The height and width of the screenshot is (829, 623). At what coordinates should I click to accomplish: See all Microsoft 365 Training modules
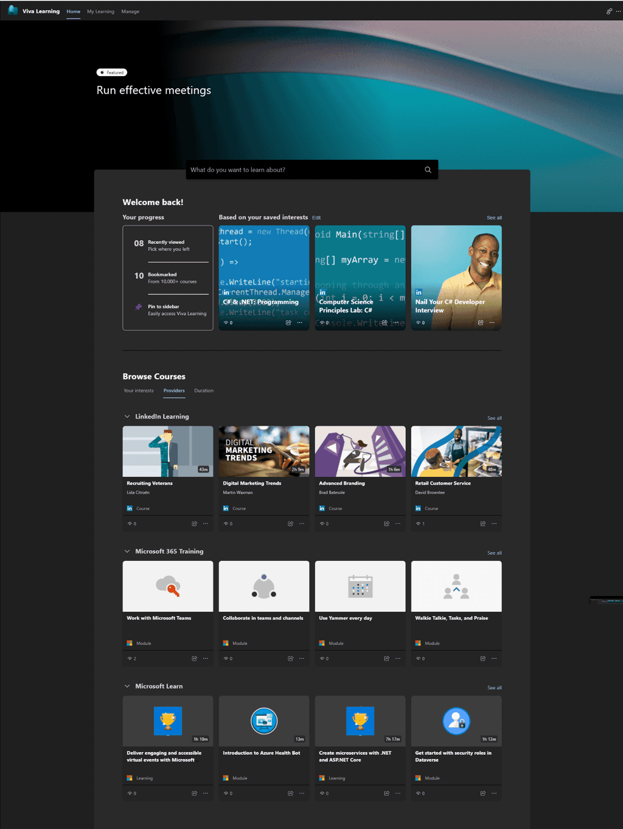[495, 553]
